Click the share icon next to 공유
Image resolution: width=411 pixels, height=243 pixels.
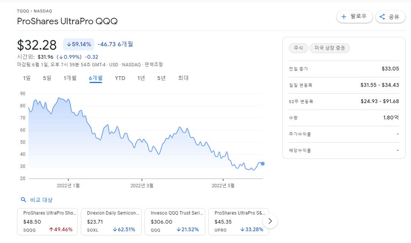click(382, 17)
